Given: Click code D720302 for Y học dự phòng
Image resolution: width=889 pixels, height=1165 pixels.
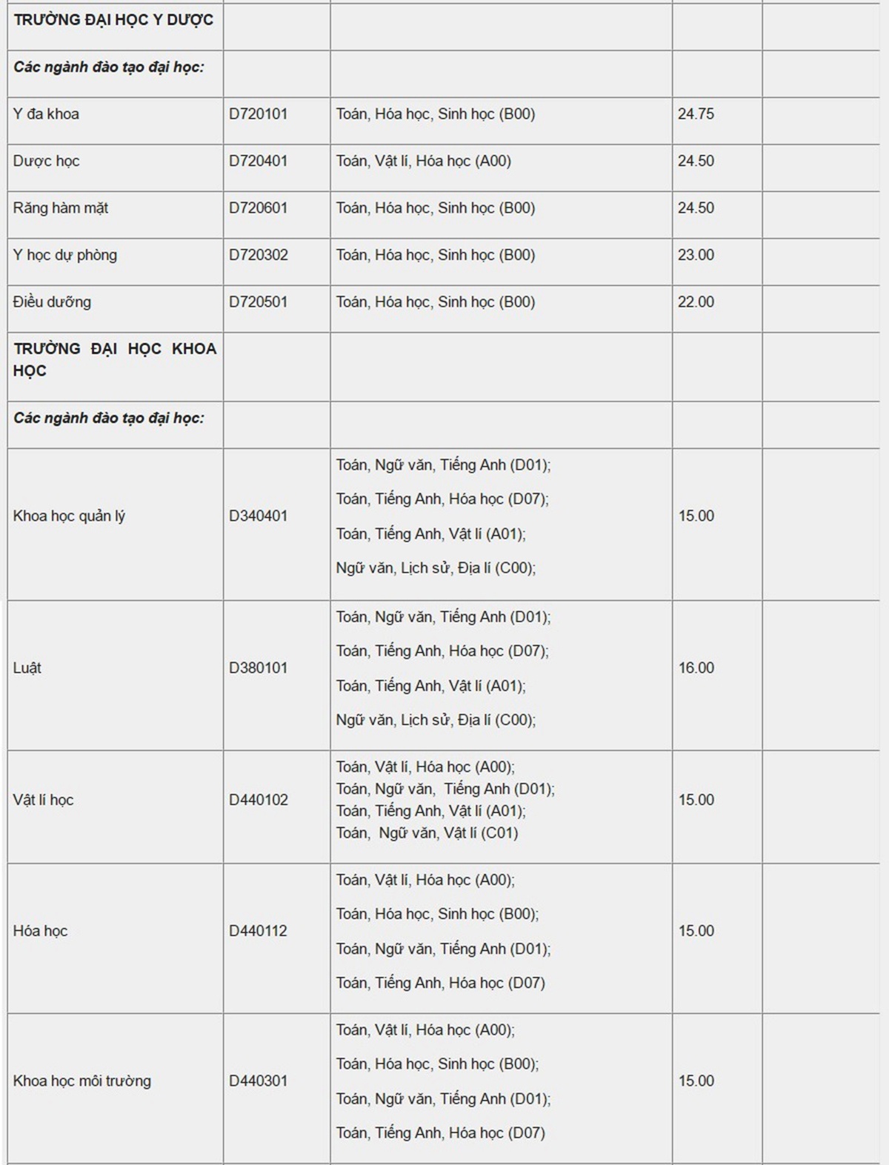Looking at the screenshot, I should click(258, 256).
